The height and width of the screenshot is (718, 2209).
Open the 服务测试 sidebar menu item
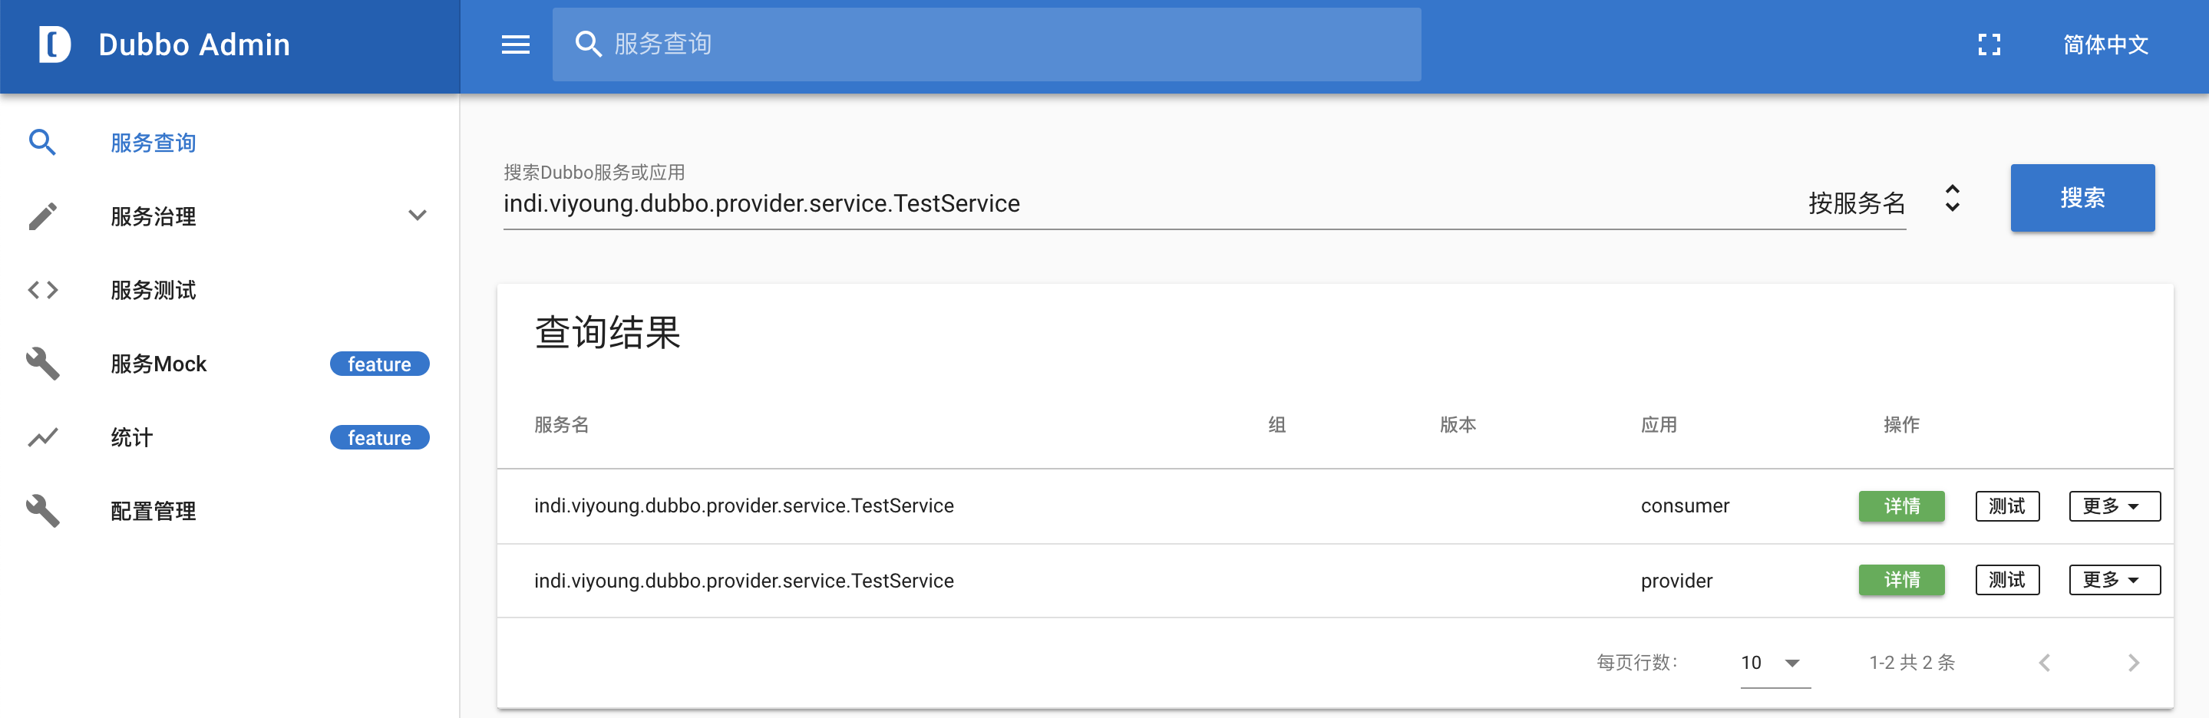click(154, 290)
